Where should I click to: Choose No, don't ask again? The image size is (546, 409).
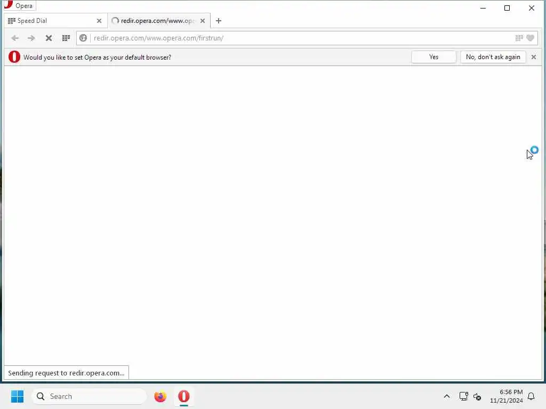coord(493,57)
